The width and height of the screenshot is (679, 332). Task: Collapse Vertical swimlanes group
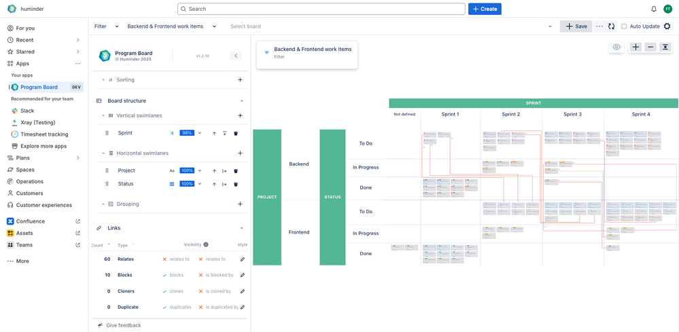pyautogui.click(x=103, y=116)
